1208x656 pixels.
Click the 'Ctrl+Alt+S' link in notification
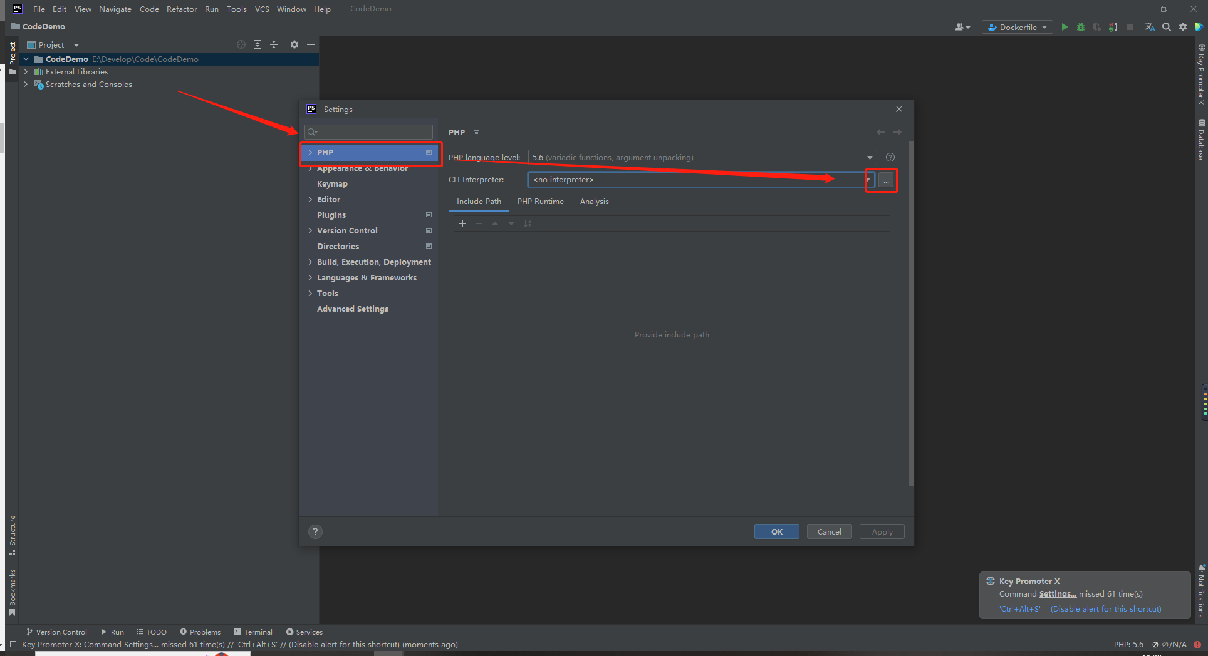pyautogui.click(x=1020, y=608)
